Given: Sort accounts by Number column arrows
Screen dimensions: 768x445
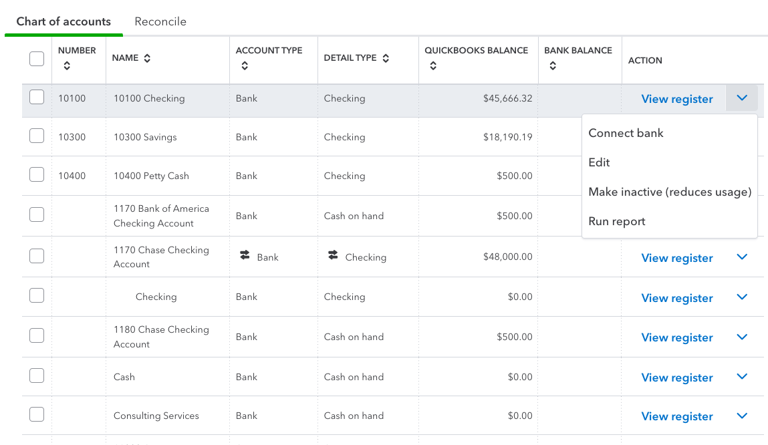Looking at the screenshot, I should coord(66,66).
